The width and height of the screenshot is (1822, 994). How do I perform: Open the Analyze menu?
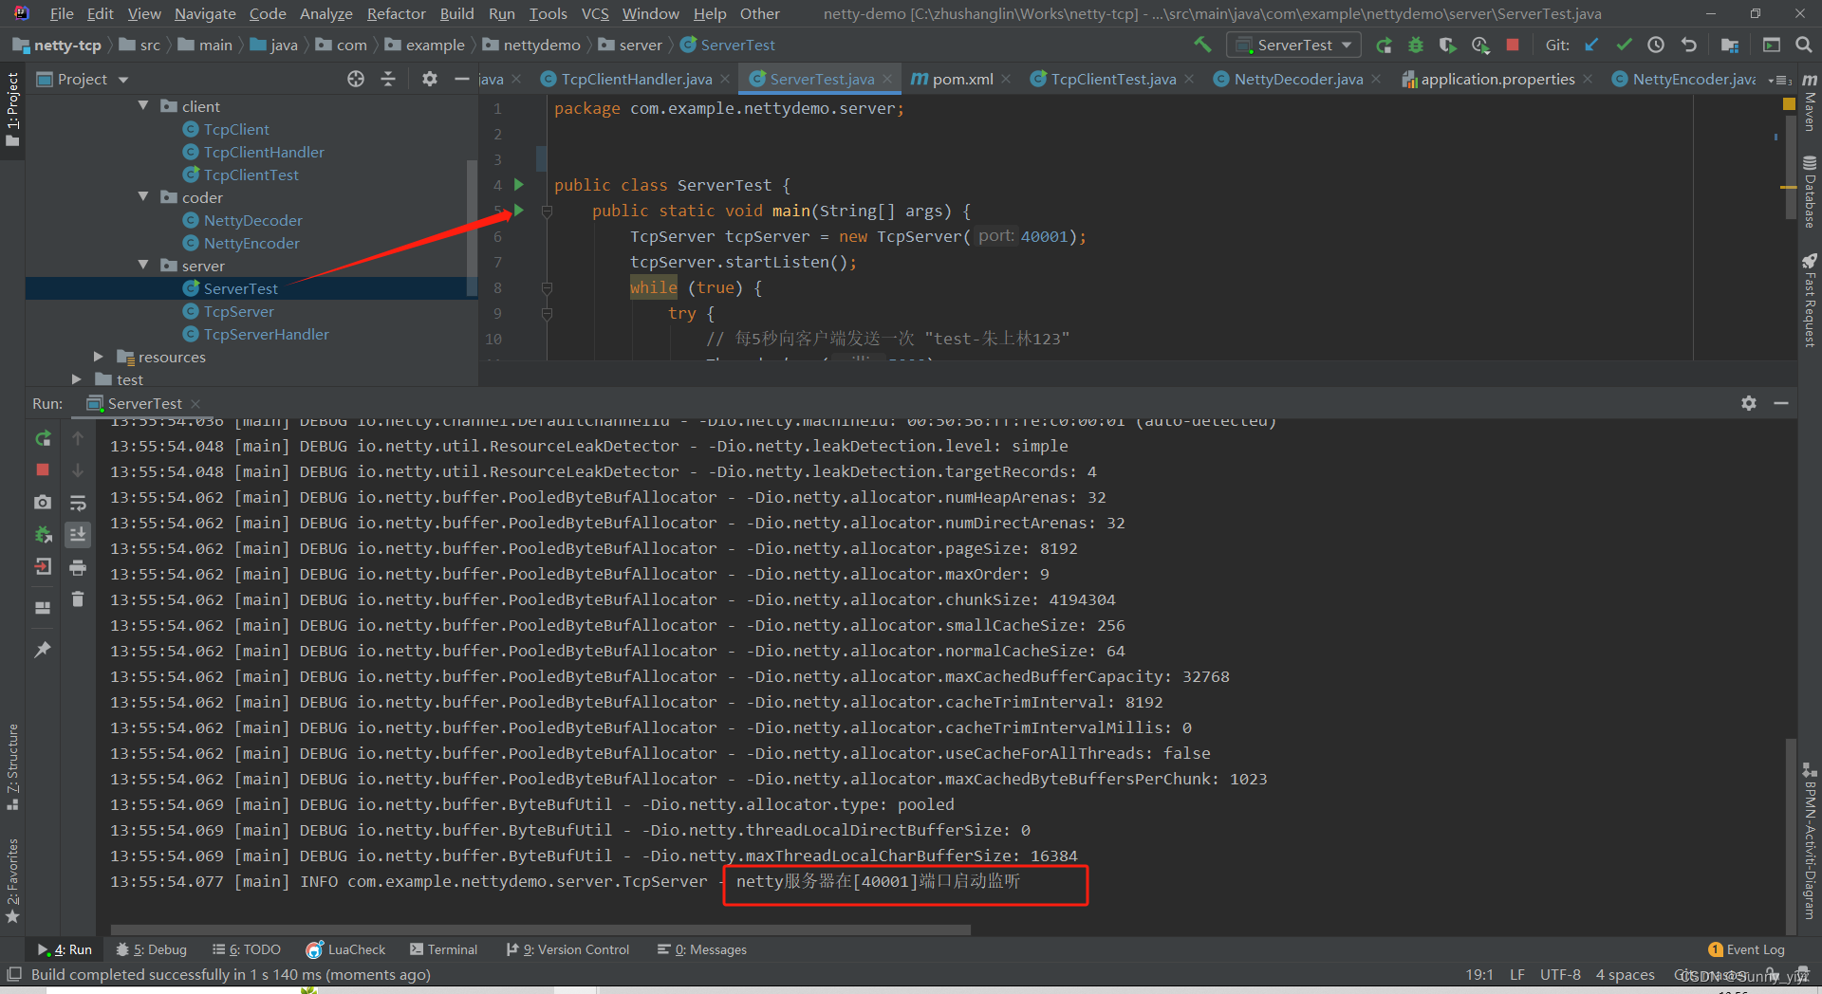point(325,13)
